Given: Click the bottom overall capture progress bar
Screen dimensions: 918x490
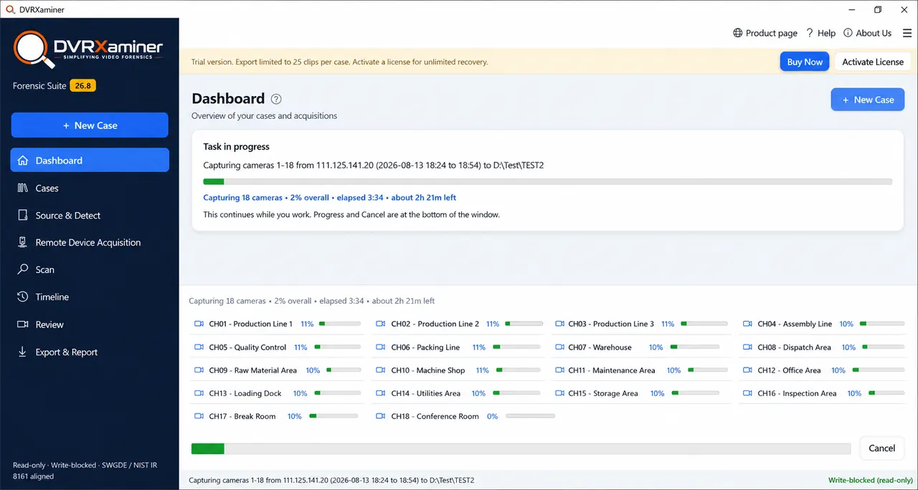Looking at the screenshot, I should (x=521, y=448).
